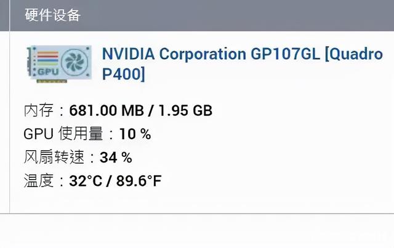The height and width of the screenshot is (248, 394).
Task: Click the colored stripes on the GPU icon
Action: click(x=47, y=57)
